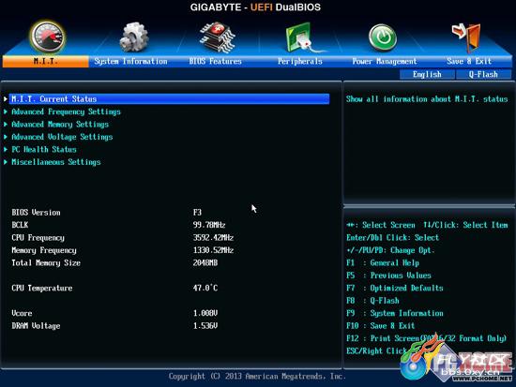The image size is (516, 387).
Task: Click the M.I.T. speedometer gauge icon
Action: [x=48, y=37]
